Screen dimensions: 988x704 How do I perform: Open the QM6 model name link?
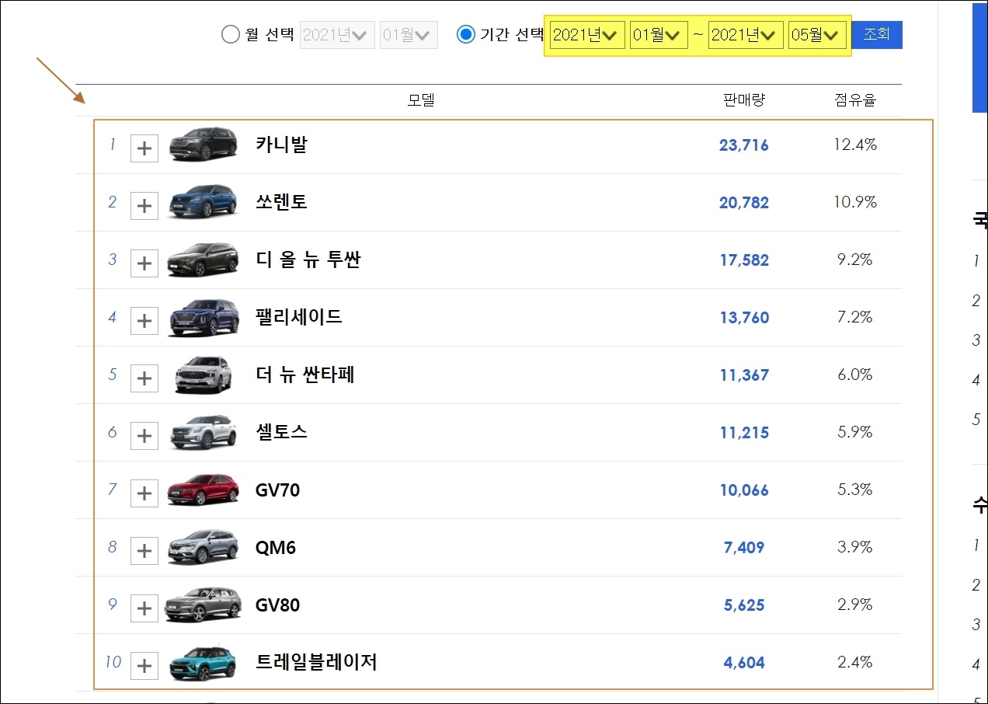[276, 548]
